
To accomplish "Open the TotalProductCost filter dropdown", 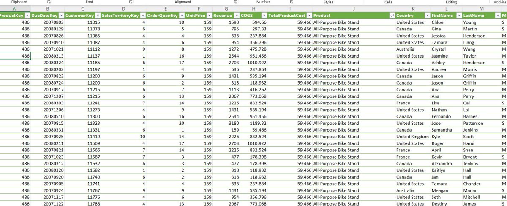I will [x=308, y=15].
